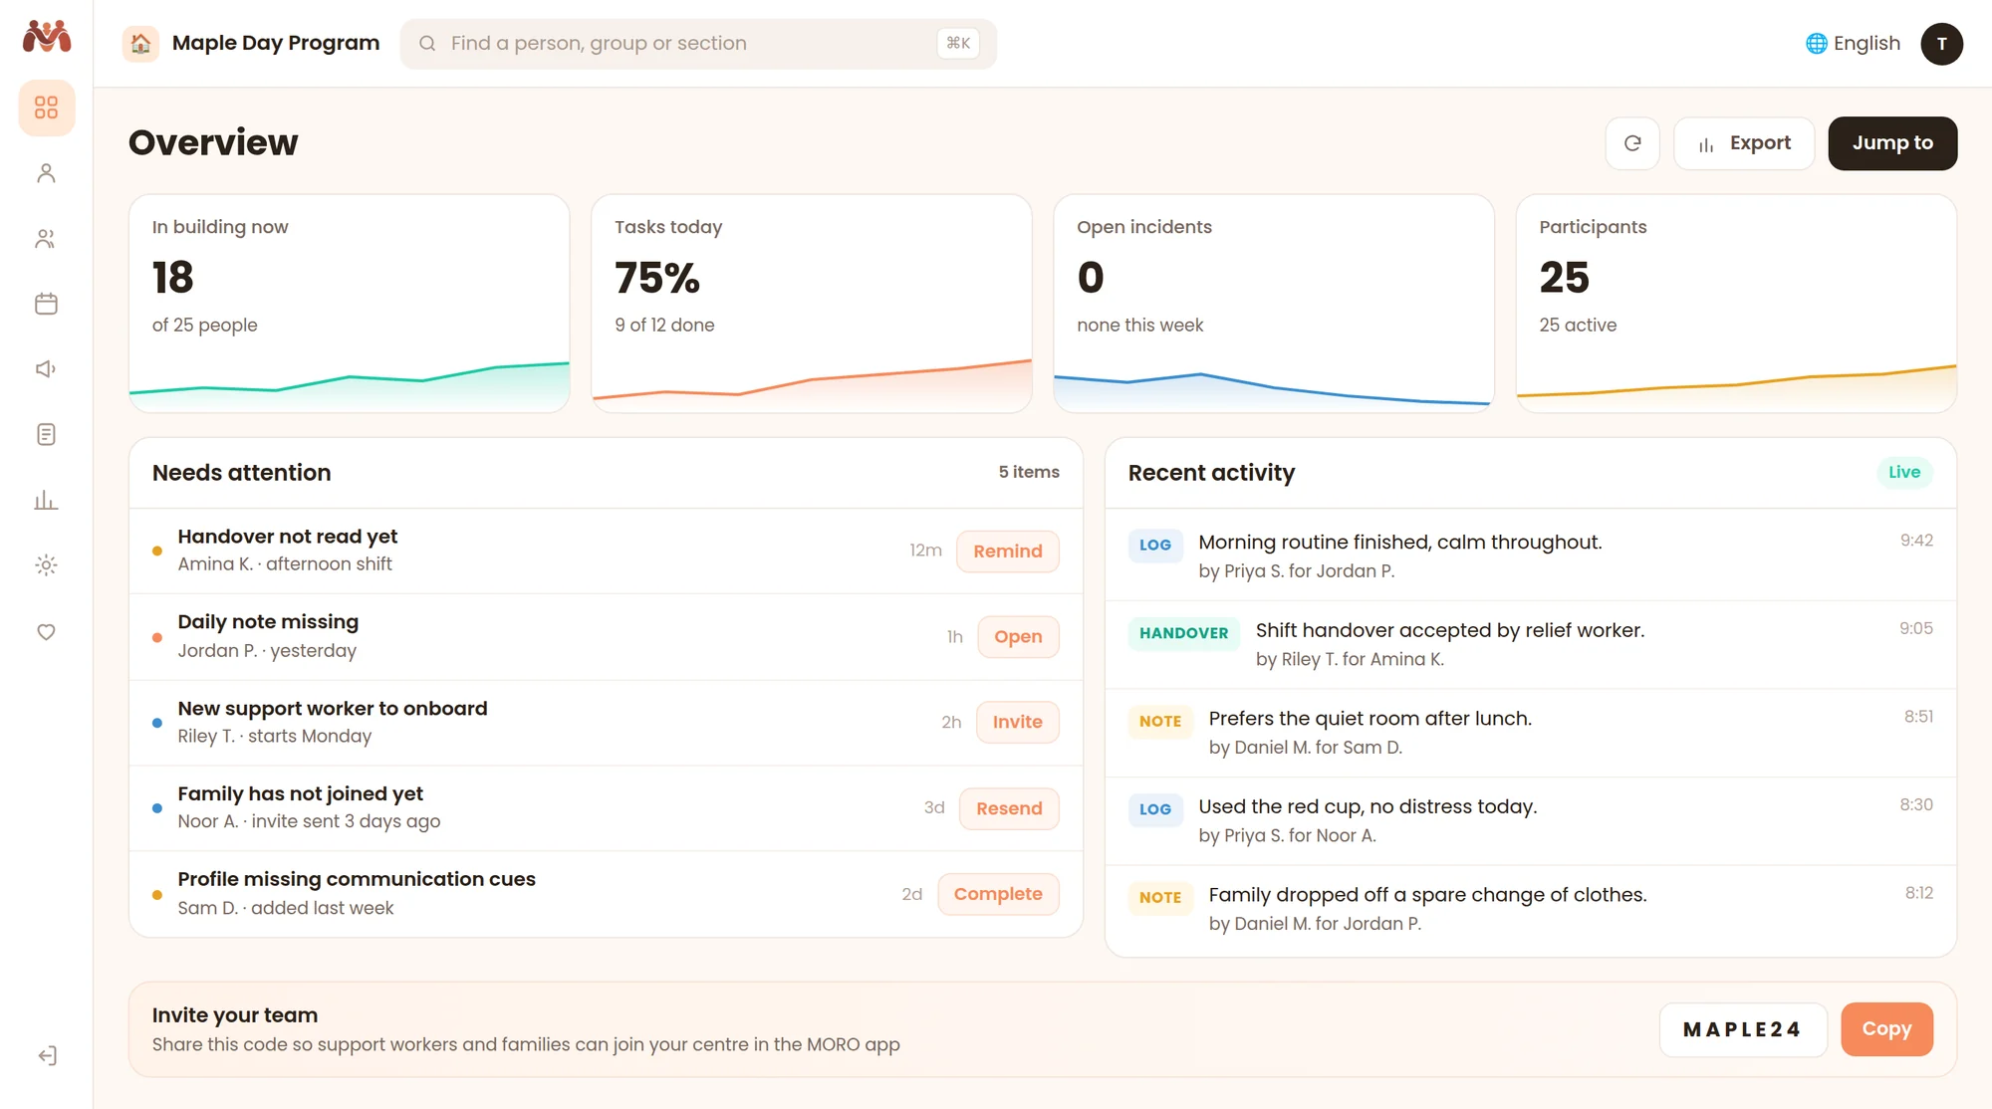The image size is (1992, 1109).
Task: Select the MAPLE24 code field
Action: 1743,1029
